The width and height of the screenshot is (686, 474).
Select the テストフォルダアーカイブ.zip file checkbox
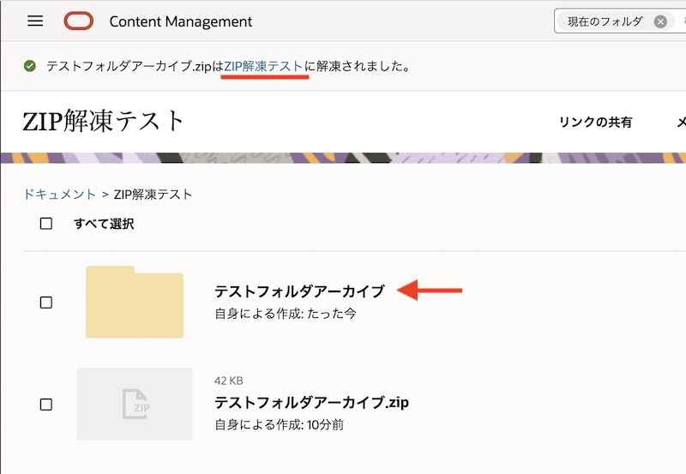[46, 405]
